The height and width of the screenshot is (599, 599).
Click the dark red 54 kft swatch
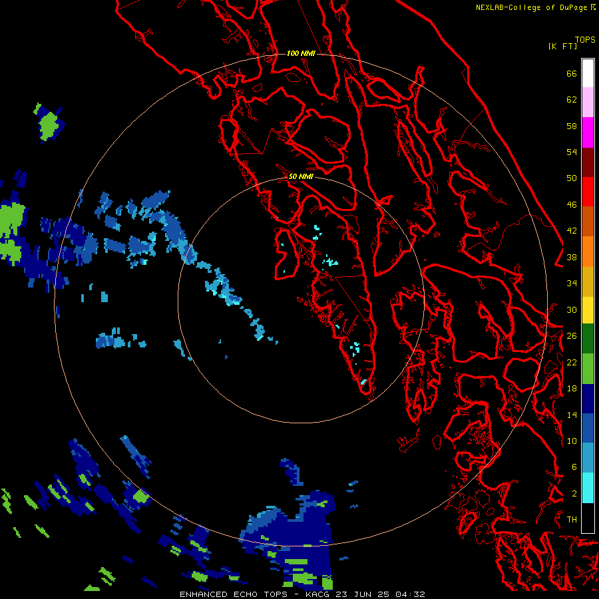[588, 162]
